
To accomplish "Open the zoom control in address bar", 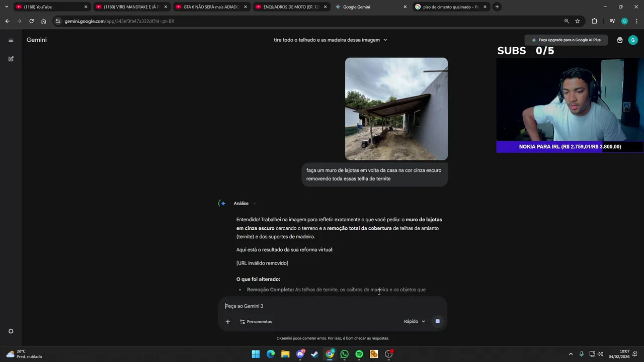I will tap(567, 21).
